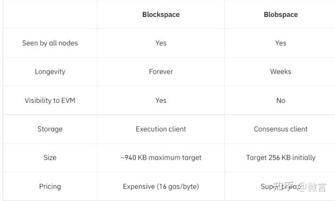
Task: Select the "Seen by all nodes" row label
Action: click(50, 43)
